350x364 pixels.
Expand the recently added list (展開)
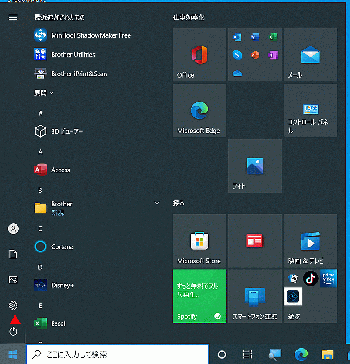tap(44, 93)
